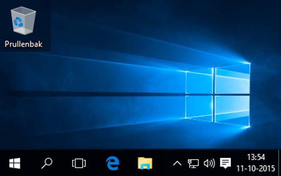Launch Microsoft Edge from taskbar

tap(113, 163)
